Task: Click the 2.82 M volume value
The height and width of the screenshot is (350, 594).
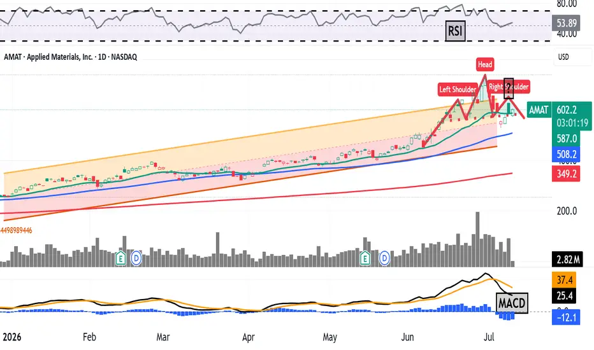Action: [x=567, y=260]
